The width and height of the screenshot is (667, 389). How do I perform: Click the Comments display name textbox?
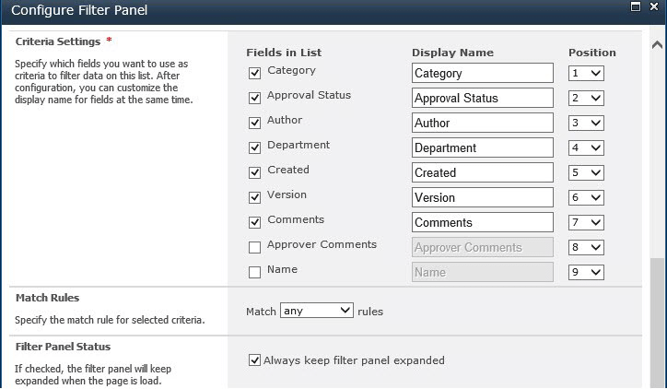(x=483, y=222)
